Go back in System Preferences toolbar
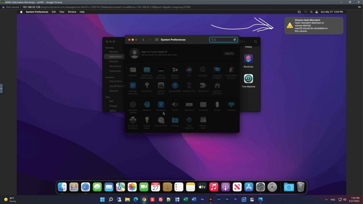This screenshot has width=363, height=204. click(x=143, y=40)
